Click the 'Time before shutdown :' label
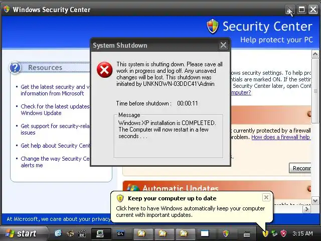The width and height of the screenshot is (321, 241). click(144, 103)
